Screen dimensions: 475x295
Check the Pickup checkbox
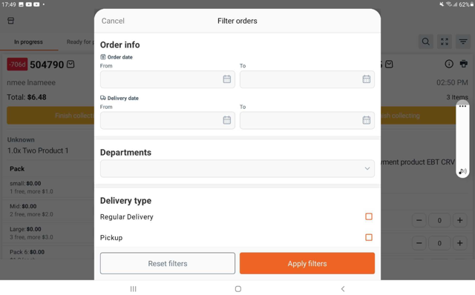point(369,237)
